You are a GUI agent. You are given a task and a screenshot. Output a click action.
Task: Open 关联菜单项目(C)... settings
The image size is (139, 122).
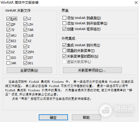(92, 70)
